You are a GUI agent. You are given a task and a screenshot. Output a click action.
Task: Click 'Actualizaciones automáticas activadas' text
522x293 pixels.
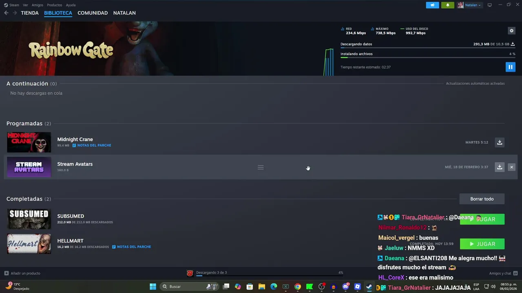coord(475,83)
